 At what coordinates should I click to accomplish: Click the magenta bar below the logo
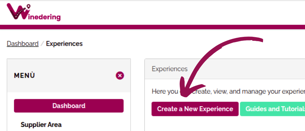[153, 27]
